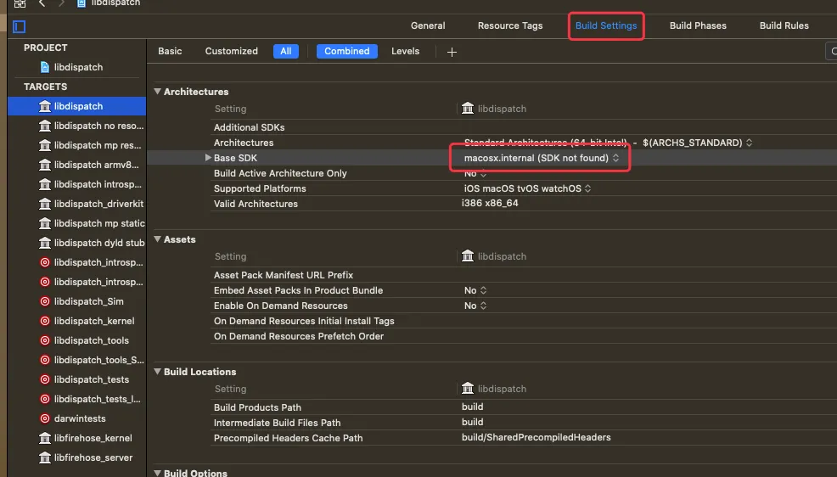The height and width of the screenshot is (477, 837).
Task: Select the libdispatch_tools target
Action: click(84, 340)
